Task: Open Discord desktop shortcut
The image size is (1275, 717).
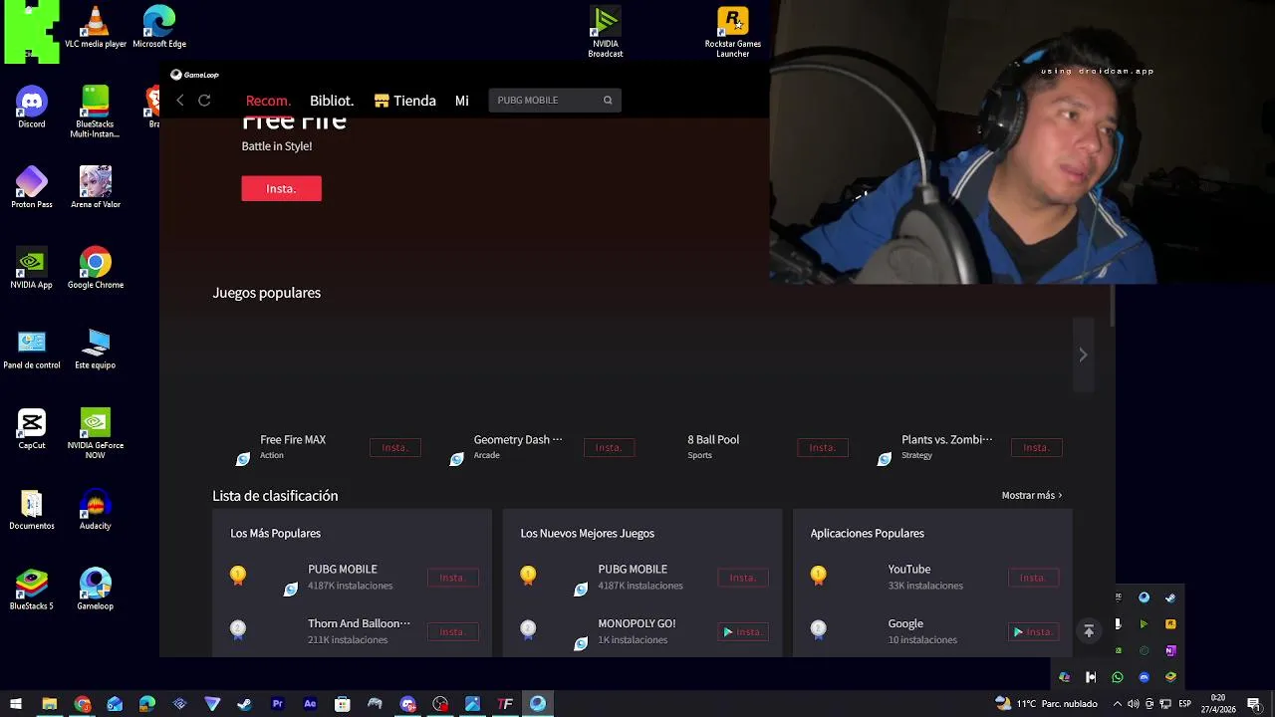Action: 32,108
